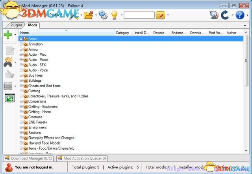
Task: Select Items - Food/Drinks/Chems/etc category
Action: [52, 148]
